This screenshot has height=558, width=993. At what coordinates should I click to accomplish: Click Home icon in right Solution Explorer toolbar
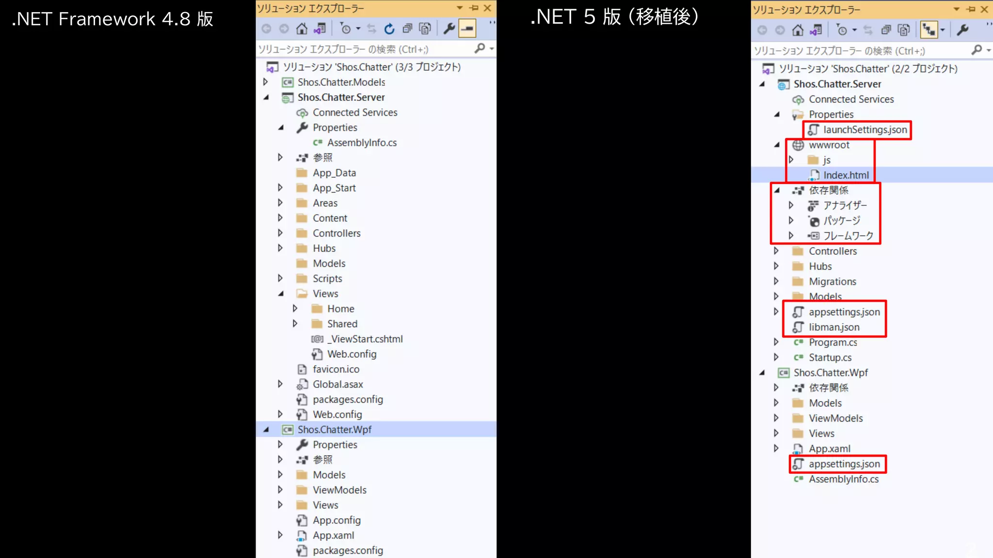(798, 30)
